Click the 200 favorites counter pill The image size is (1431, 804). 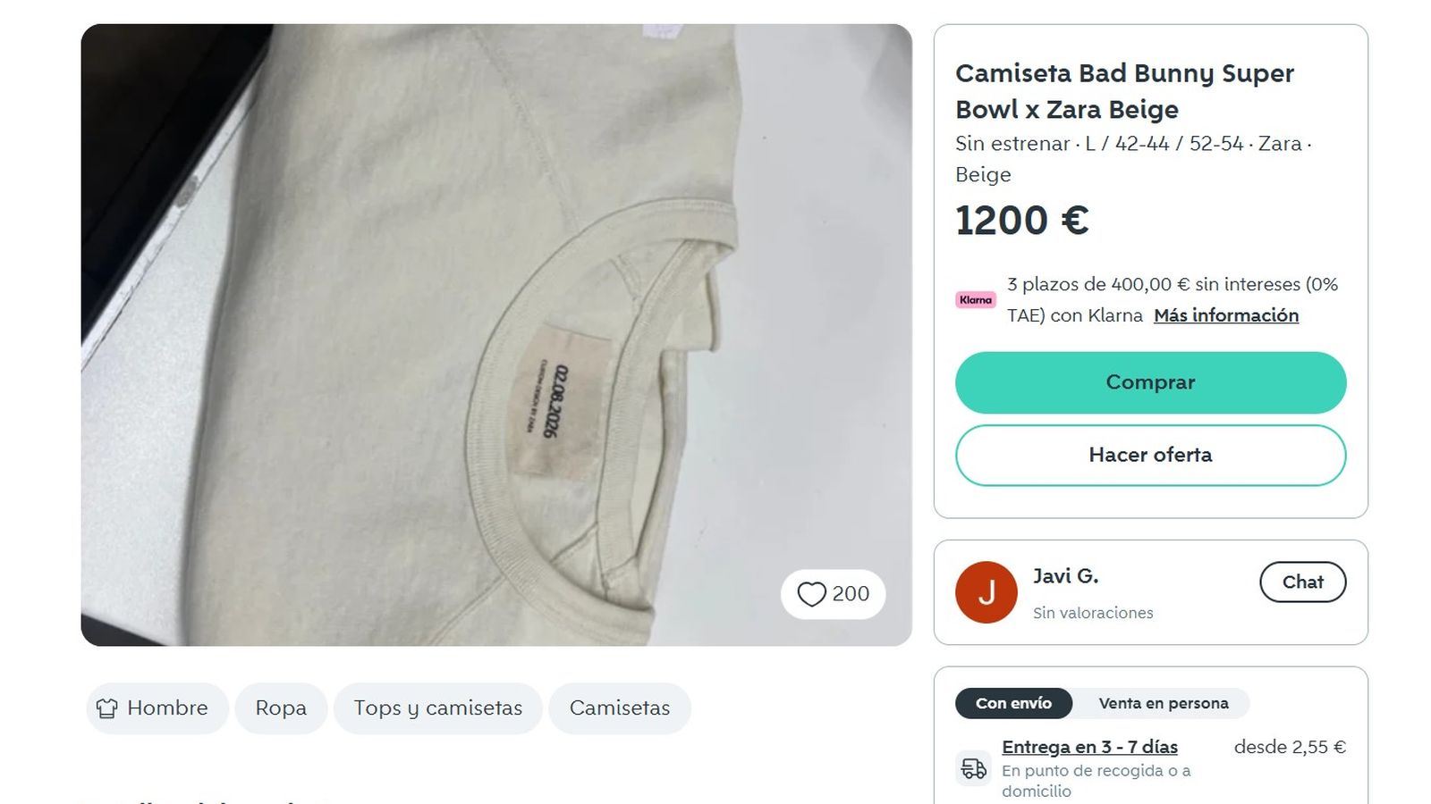coord(834,593)
